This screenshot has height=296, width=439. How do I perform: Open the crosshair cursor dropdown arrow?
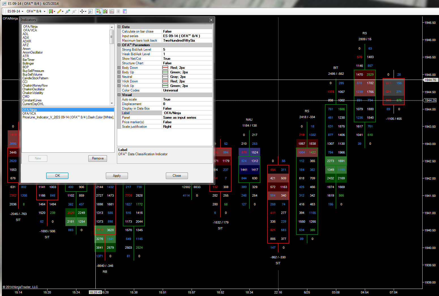(x=86, y=11)
